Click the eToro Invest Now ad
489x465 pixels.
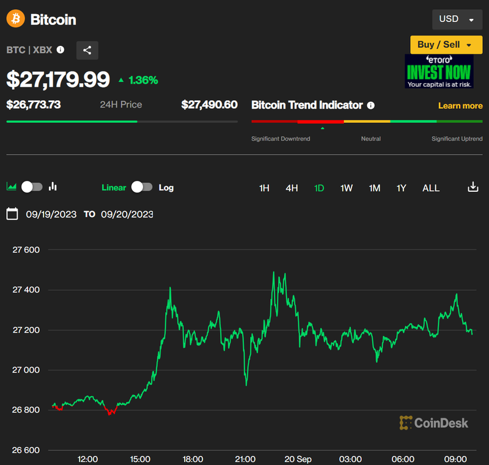(x=439, y=71)
